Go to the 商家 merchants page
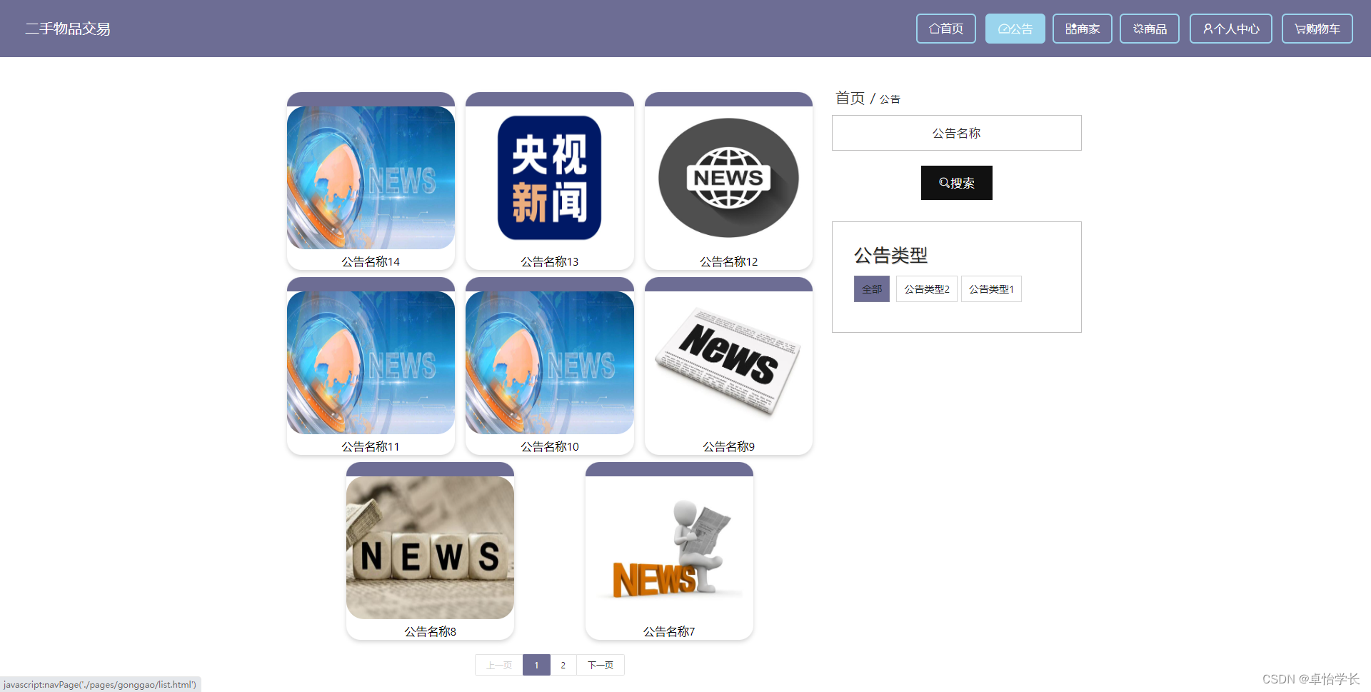 point(1082,29)
